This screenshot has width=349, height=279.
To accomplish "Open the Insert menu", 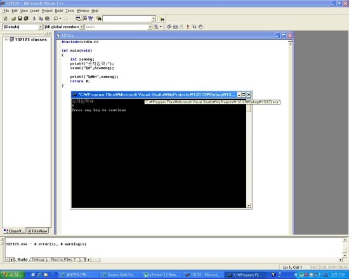I will (34, 11).
